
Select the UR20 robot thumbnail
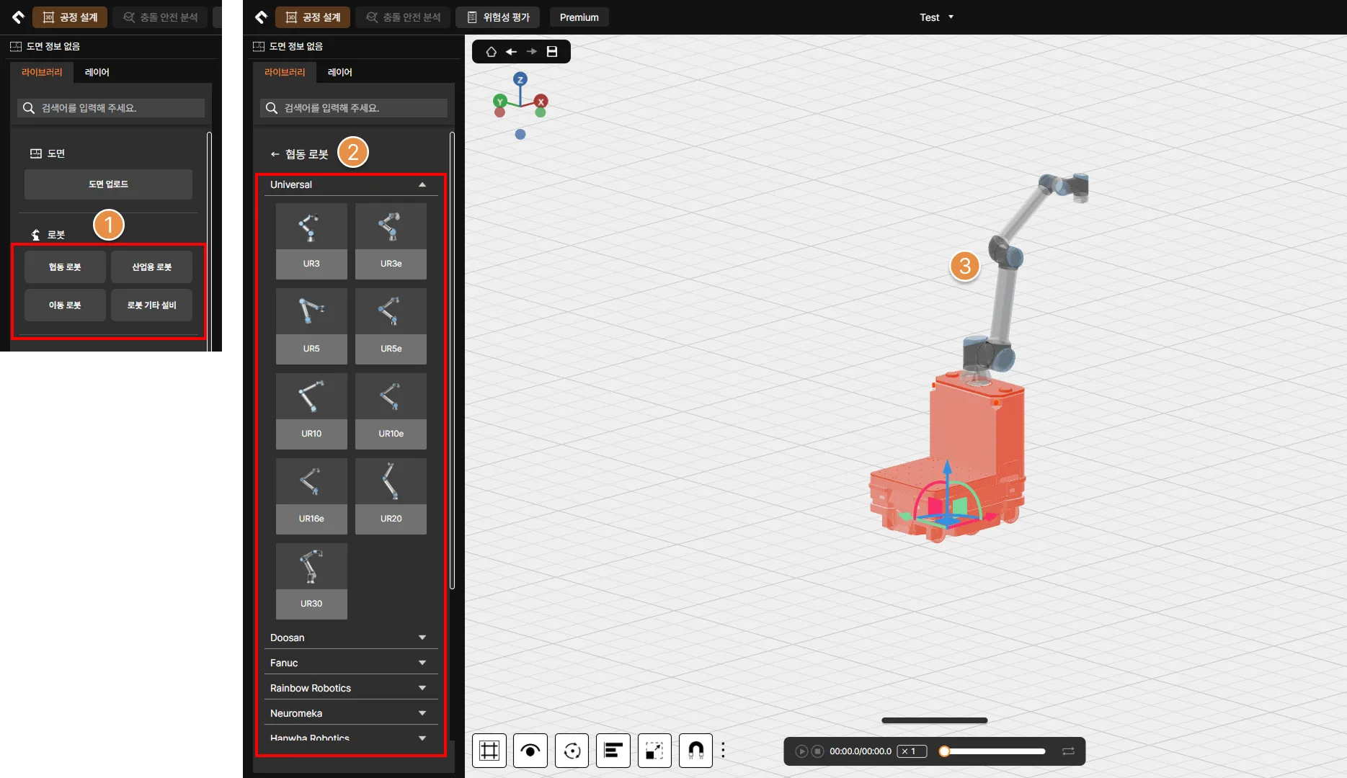point(391,496)
